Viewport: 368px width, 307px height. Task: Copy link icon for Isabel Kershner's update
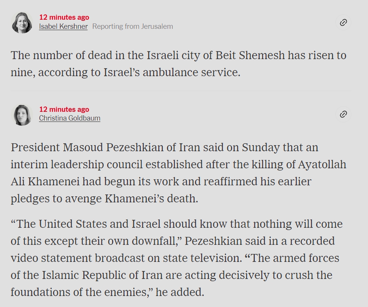point(343,22)
